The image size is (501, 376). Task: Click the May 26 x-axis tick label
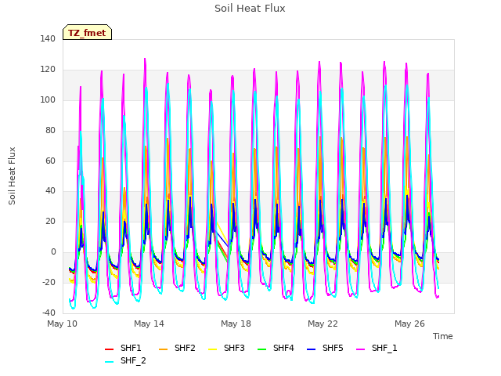point(409,324)
